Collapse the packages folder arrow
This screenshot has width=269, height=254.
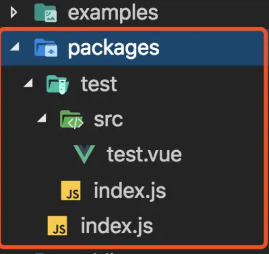tap(14, 49)
